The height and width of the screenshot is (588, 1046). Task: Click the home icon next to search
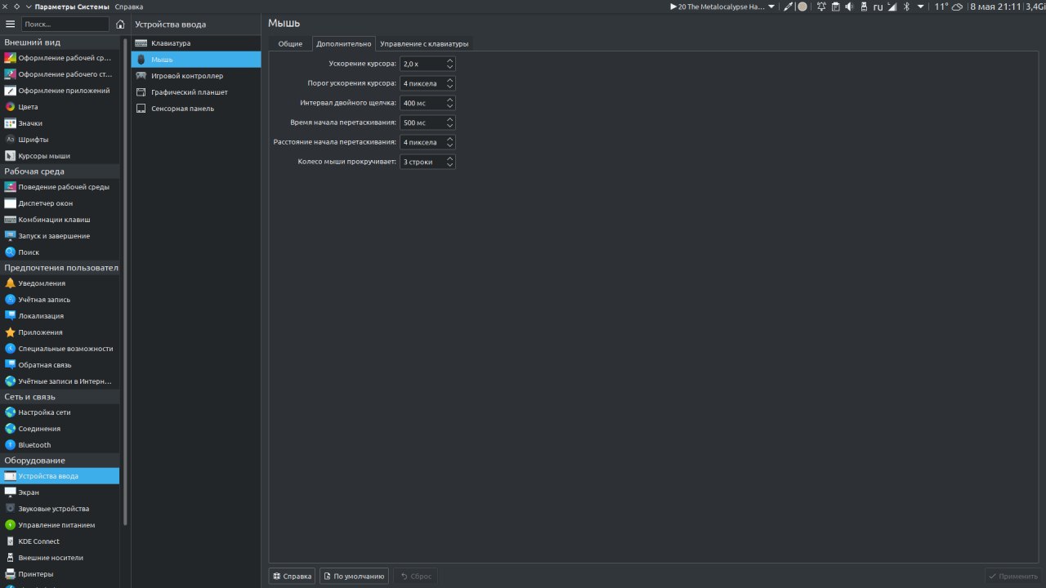(x=120, y=24)
